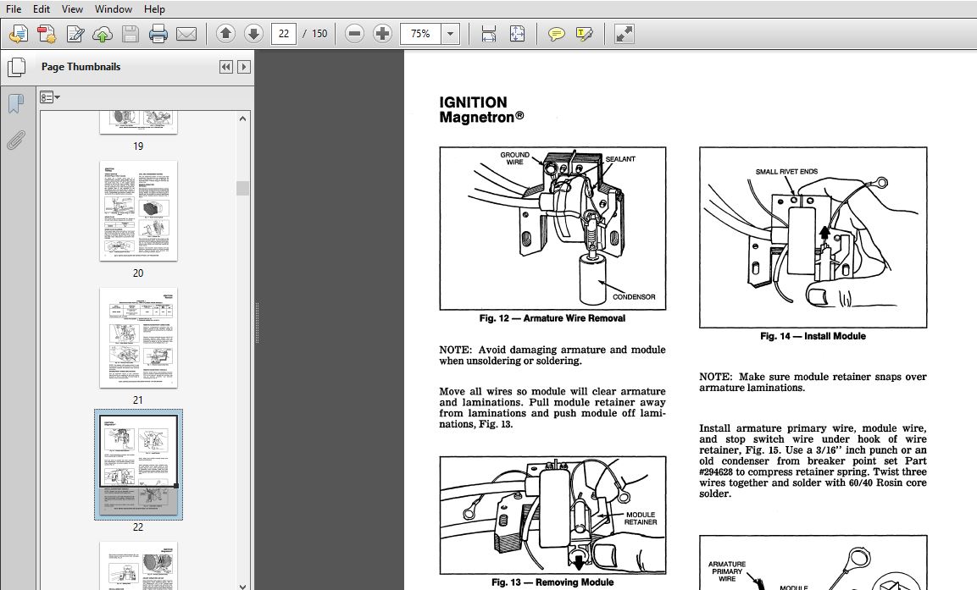Select page 19 thumbnail
Viewport: 977px width, 590px height.
click(138, 122)
